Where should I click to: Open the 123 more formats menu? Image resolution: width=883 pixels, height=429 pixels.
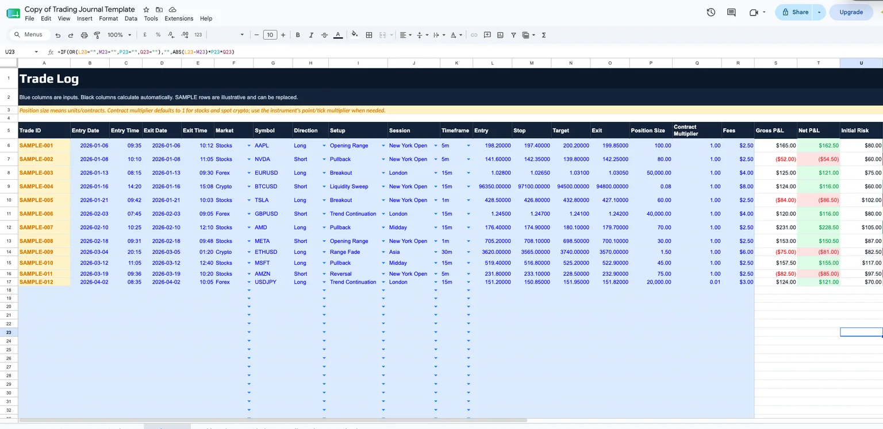pos(198,35)
